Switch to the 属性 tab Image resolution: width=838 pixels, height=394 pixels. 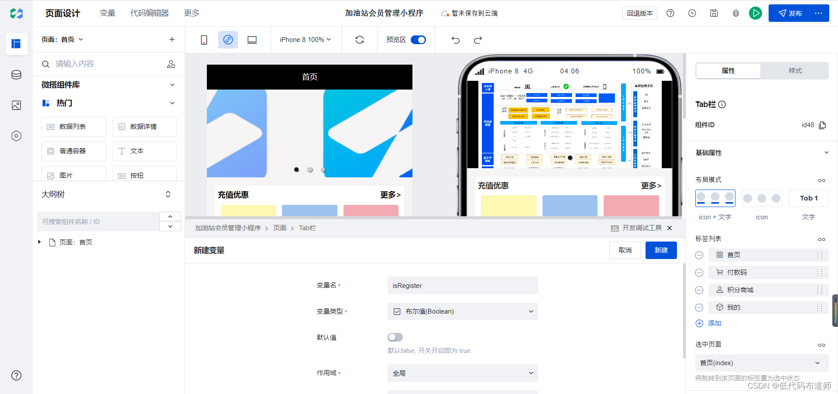coord(728,71)
